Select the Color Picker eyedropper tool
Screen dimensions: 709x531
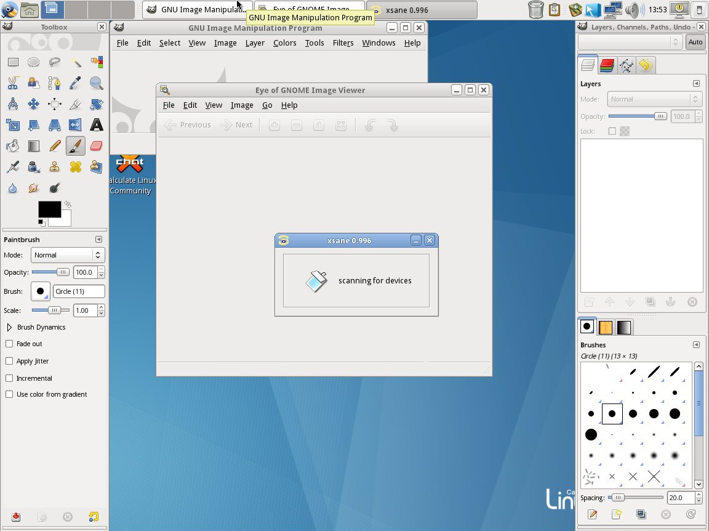(75, 83)
